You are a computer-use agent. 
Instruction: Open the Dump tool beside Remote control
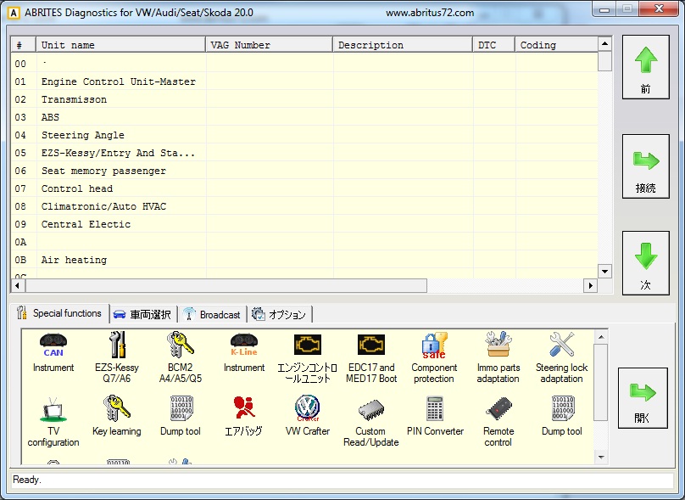click(562, 416)
